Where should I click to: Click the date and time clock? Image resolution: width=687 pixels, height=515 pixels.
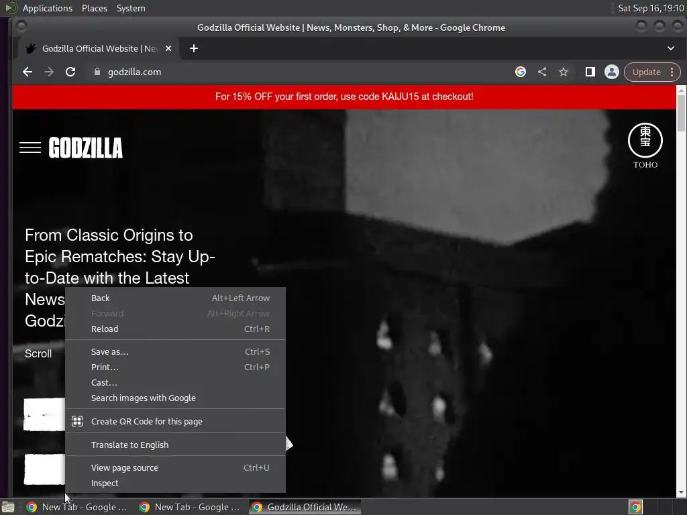pyautogui.click(x=651, y=8)
